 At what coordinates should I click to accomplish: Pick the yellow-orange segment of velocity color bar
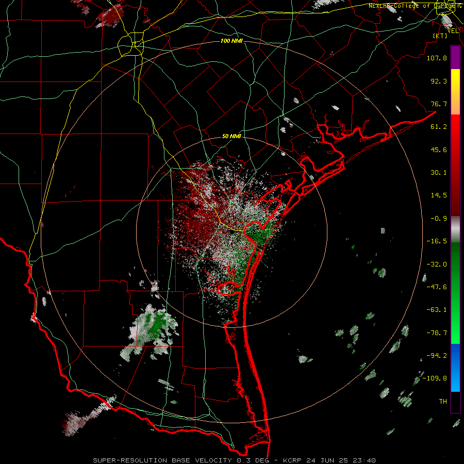click(x=455, y=92)
